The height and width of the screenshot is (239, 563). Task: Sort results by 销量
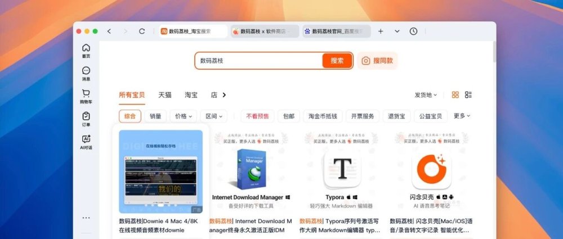(155, 116)
